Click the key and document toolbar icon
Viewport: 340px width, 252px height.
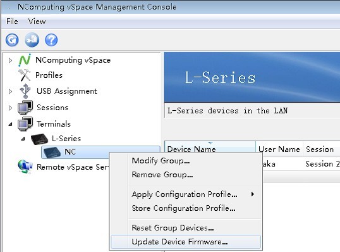[x=32, y=40]
